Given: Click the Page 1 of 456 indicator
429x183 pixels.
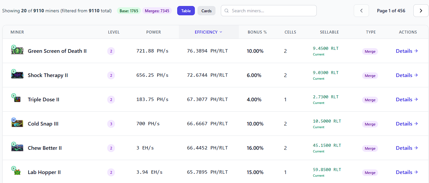Looking at the screenshot, I should [391, 11].
